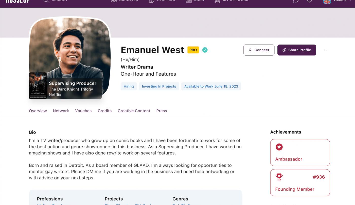This screenshot has height=205, width=355.
Task: Click the verified checkmark badge
Action: click(205, 50)
